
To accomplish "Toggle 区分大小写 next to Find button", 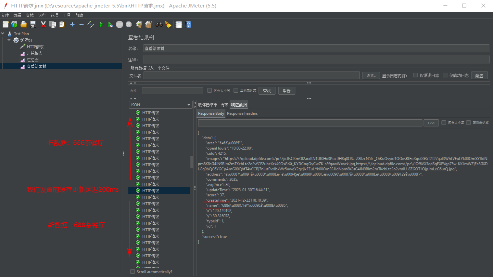I will [x=444, y=123].
